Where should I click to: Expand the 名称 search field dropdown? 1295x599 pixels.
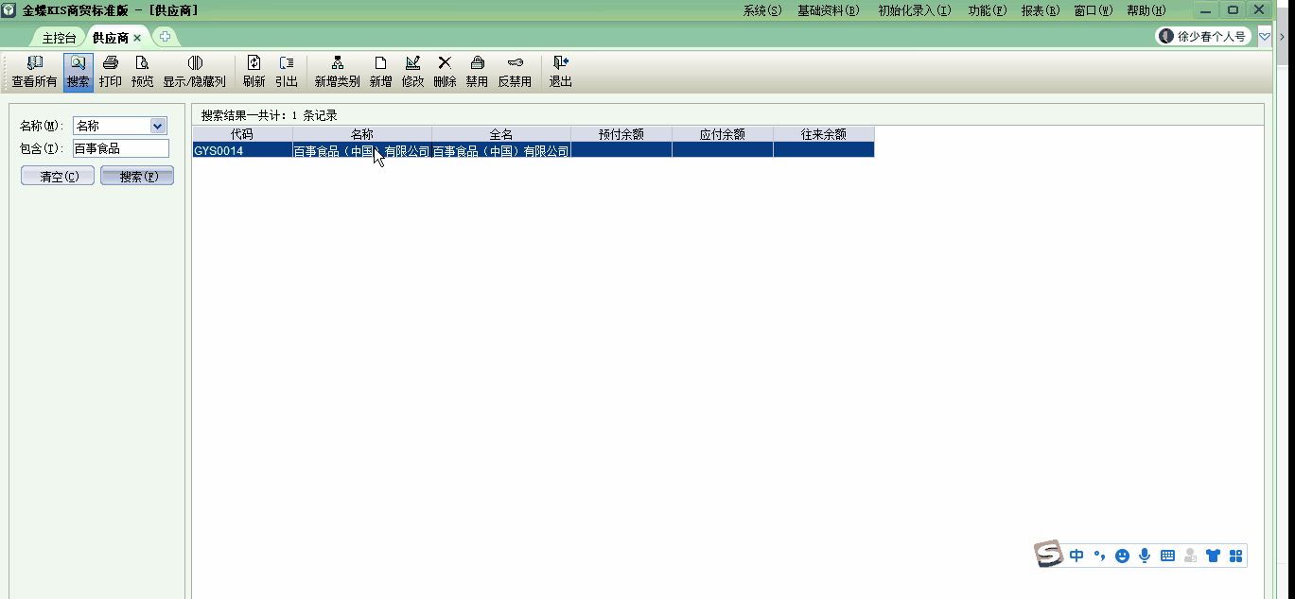pyautogui.click(x=157, y=126)
